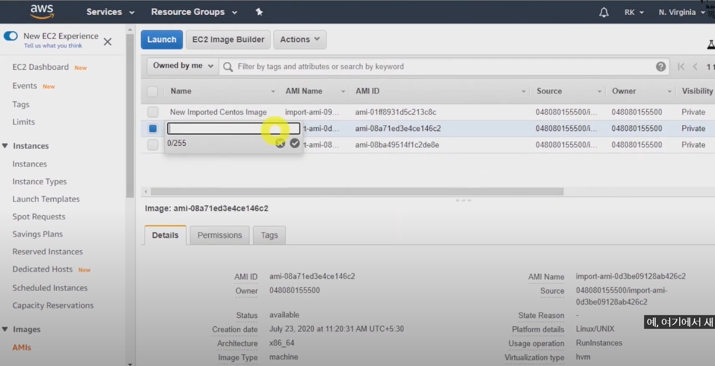
Task: Click the sidebar scroll-up arrow
Action: [130, 30]
